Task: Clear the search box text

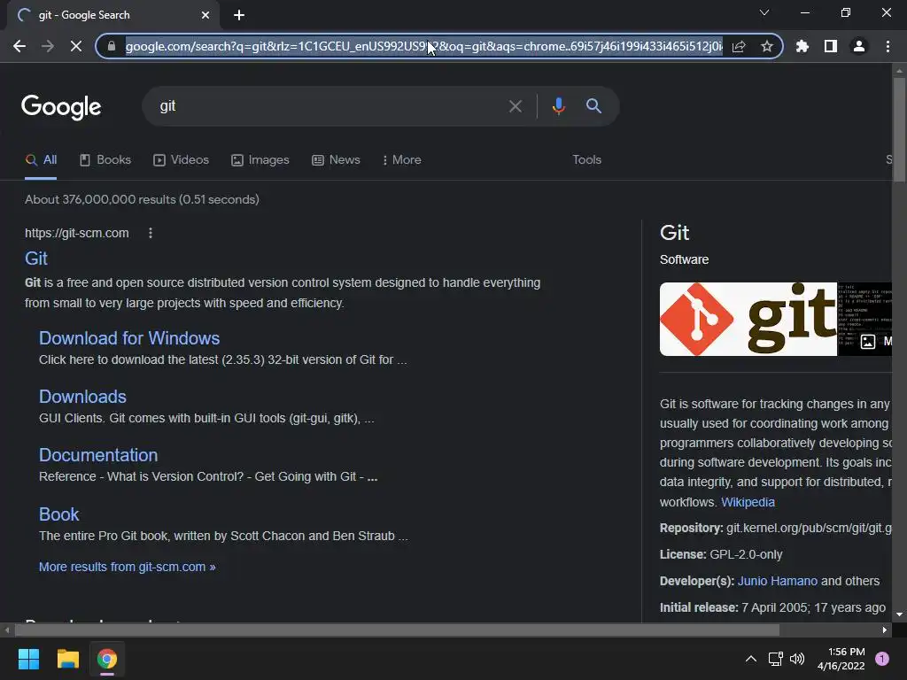Action: click(516, 106)
